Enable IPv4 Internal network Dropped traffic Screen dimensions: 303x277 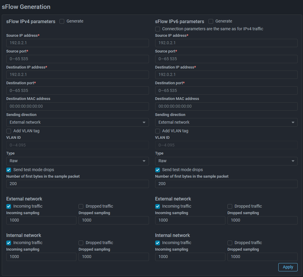coord(81,243)
